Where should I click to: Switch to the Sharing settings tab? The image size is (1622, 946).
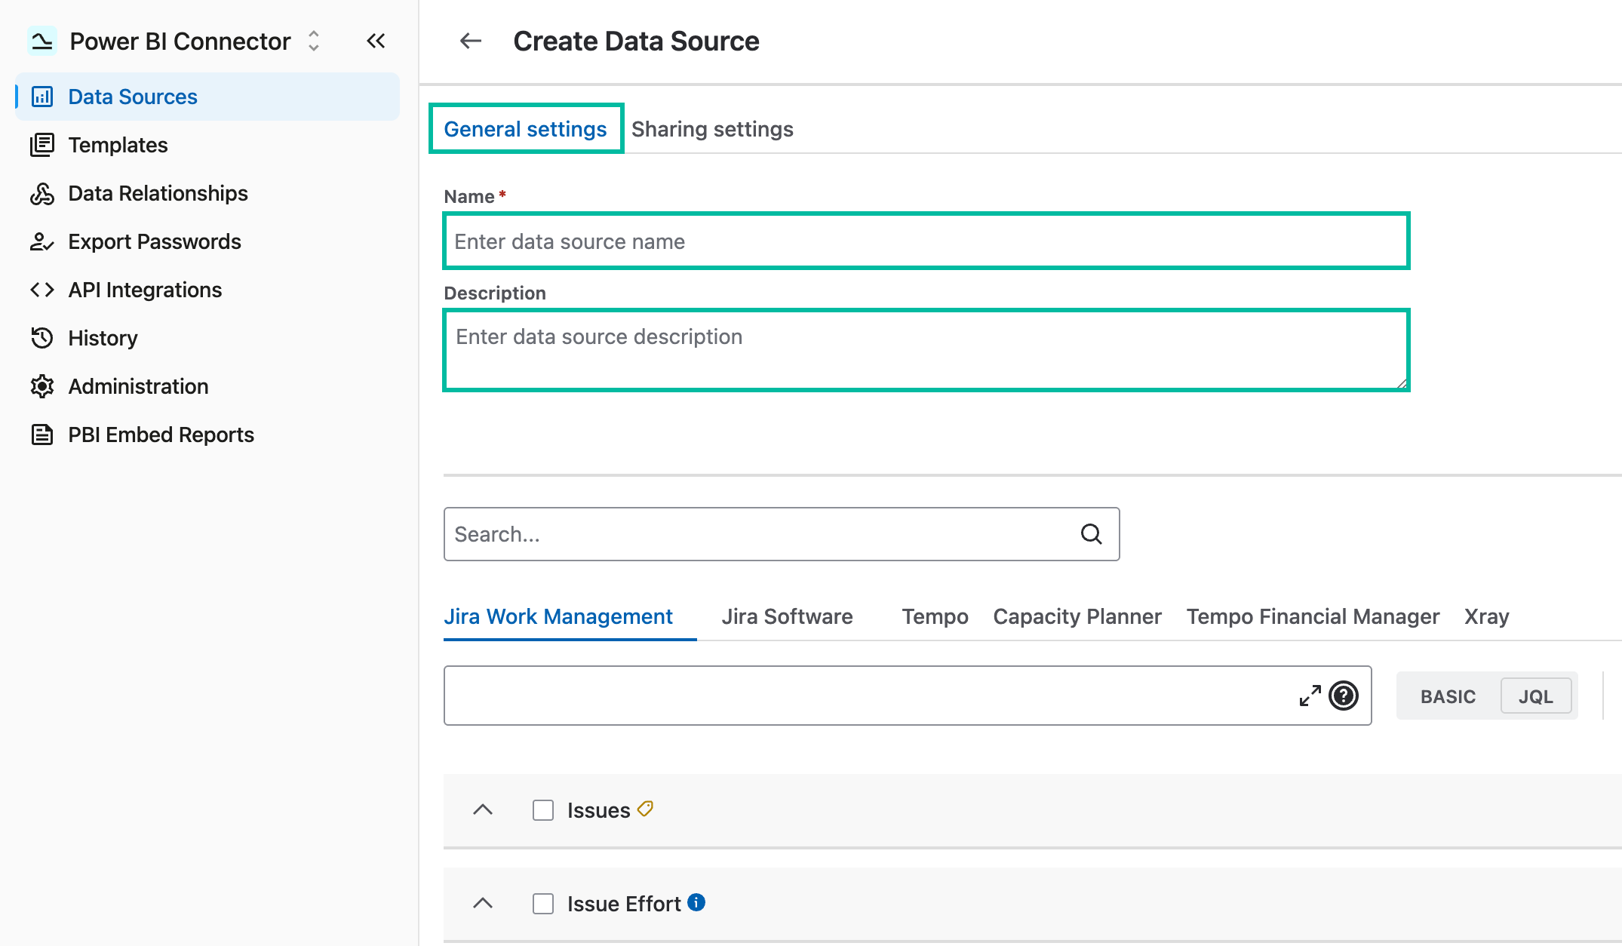tap(712, 129)
